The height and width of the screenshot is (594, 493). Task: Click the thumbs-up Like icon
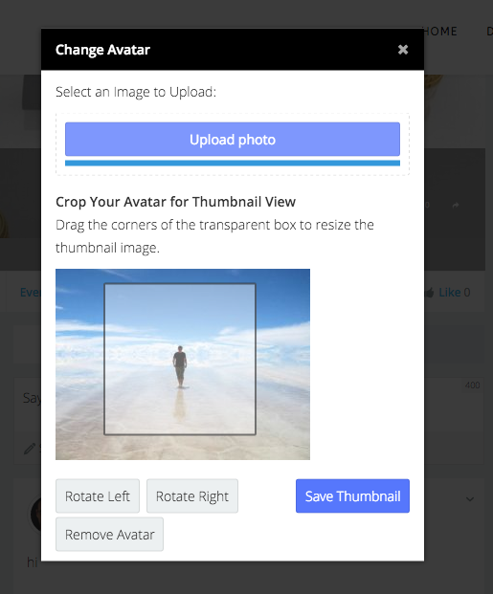coord(430,292)
